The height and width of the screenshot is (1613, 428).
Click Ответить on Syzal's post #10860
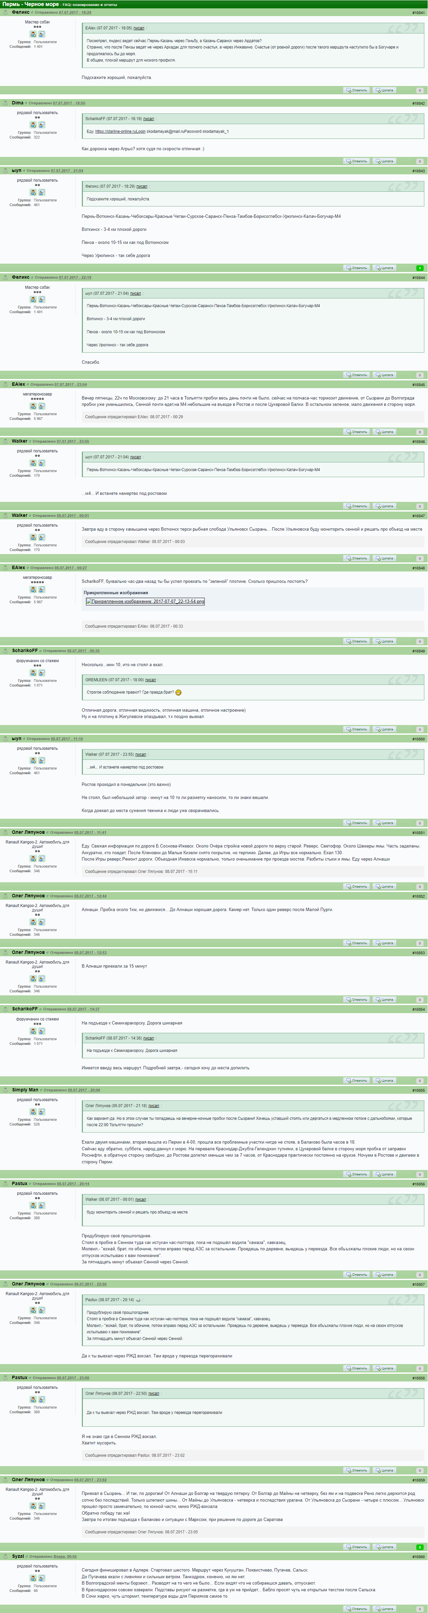tap(357, 1609)
